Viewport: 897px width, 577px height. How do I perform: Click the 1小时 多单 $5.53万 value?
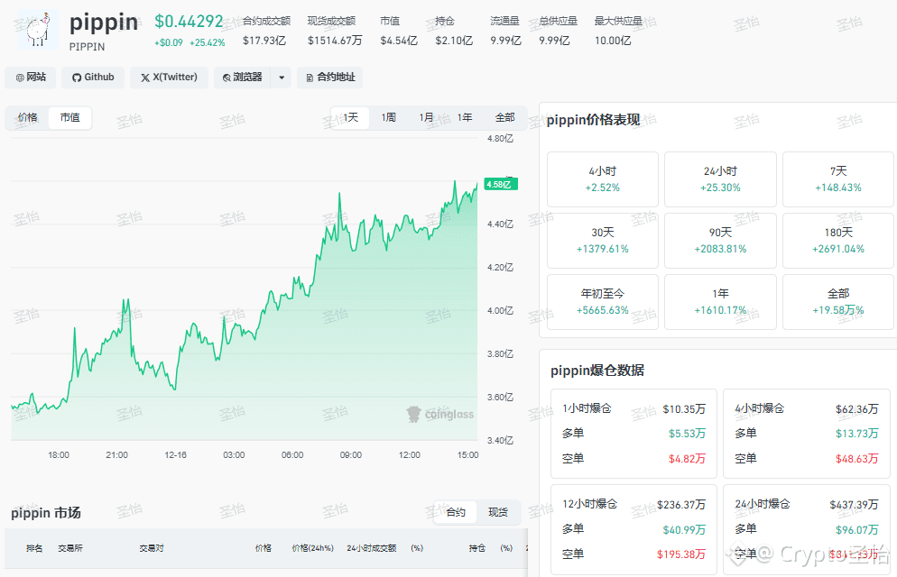687,434
